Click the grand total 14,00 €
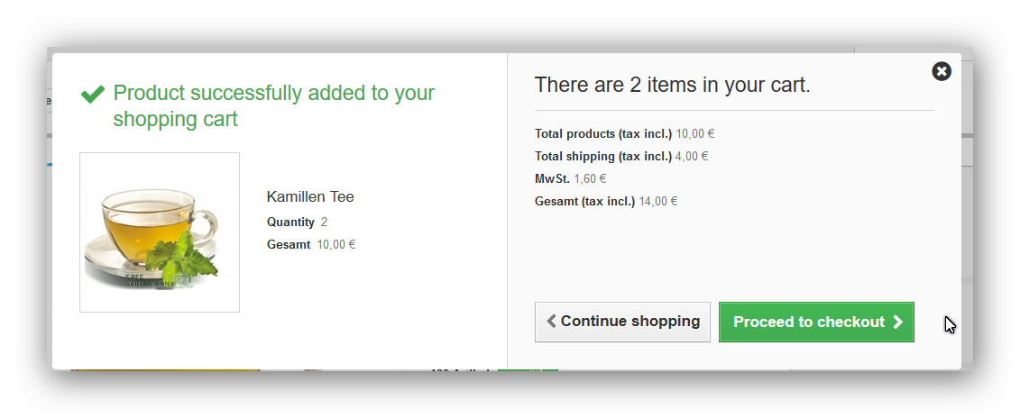 click(658, 202)
